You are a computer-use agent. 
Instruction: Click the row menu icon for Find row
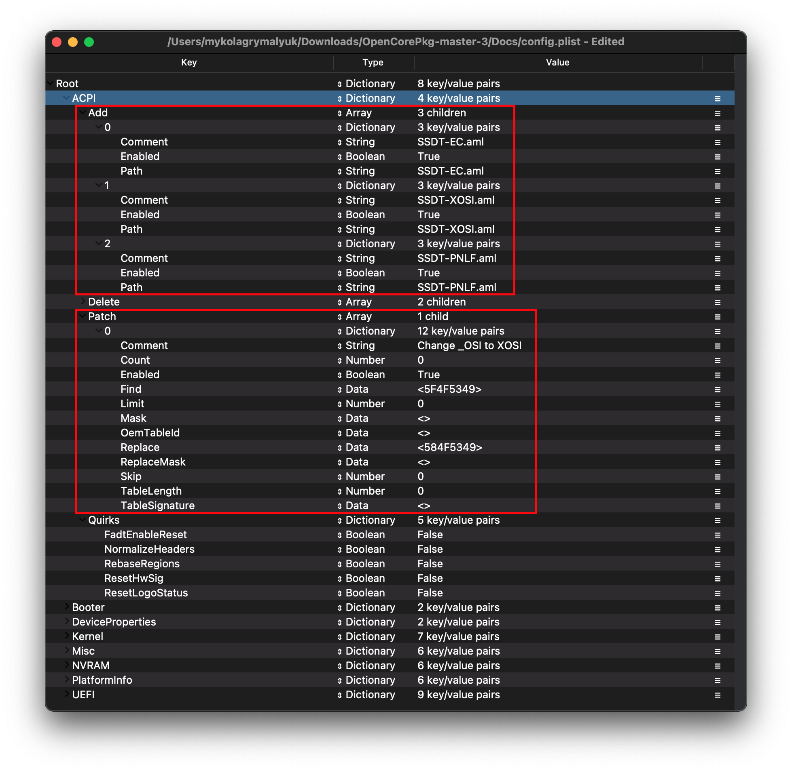click(717, 390)
